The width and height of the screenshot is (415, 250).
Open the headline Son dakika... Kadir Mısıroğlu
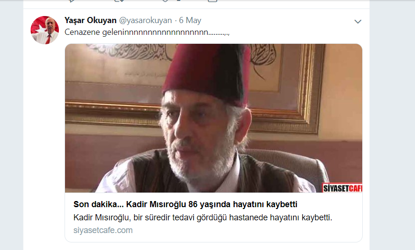pos(185,204)
